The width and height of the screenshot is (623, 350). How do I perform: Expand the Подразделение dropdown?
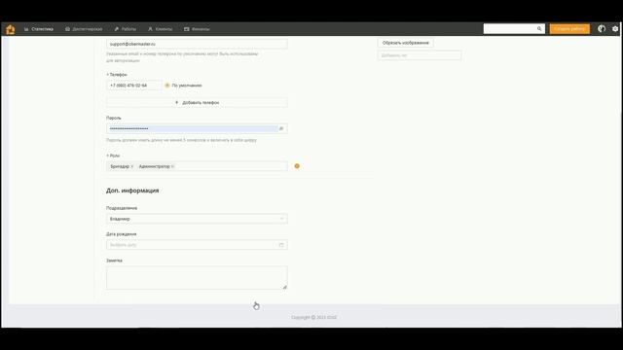197,219
